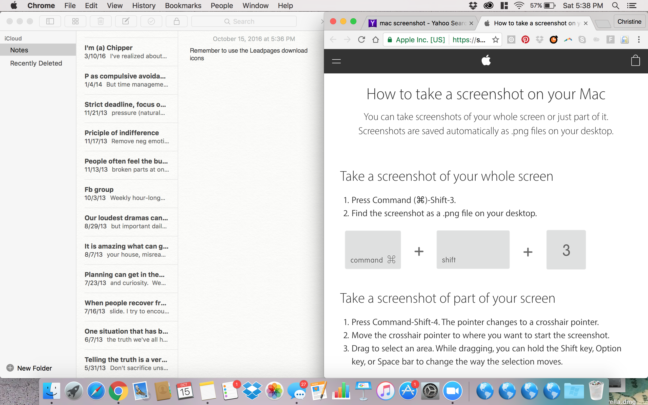Open Apple site hamburger menu
The image size is (648, 405).
pyautogui.click(x=336, y=61)
